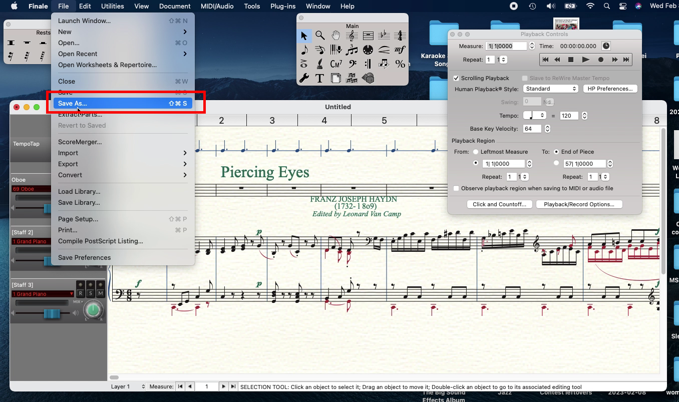The image size is (679, 402).
Task: Select the Repeat barline tool
Action: tap(368, 64)
